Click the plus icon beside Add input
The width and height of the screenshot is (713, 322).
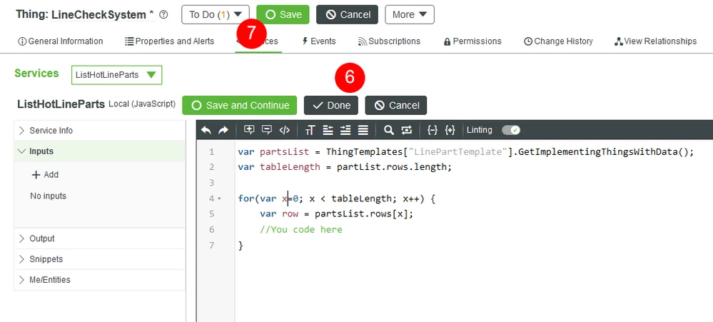coord(36,175)
